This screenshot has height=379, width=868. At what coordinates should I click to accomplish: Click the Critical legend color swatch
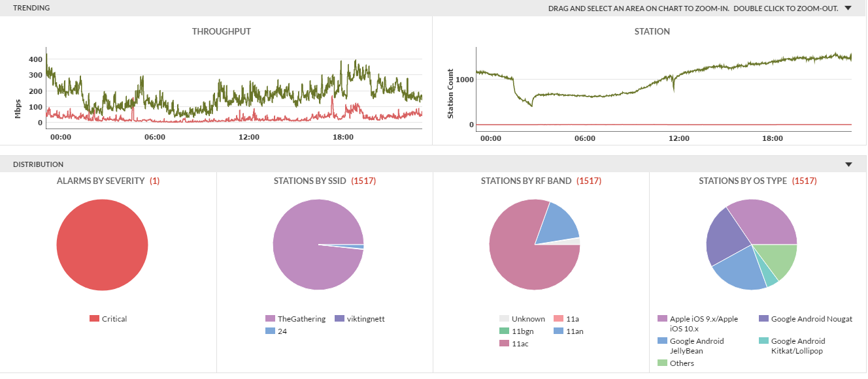[x=95, y=319]
